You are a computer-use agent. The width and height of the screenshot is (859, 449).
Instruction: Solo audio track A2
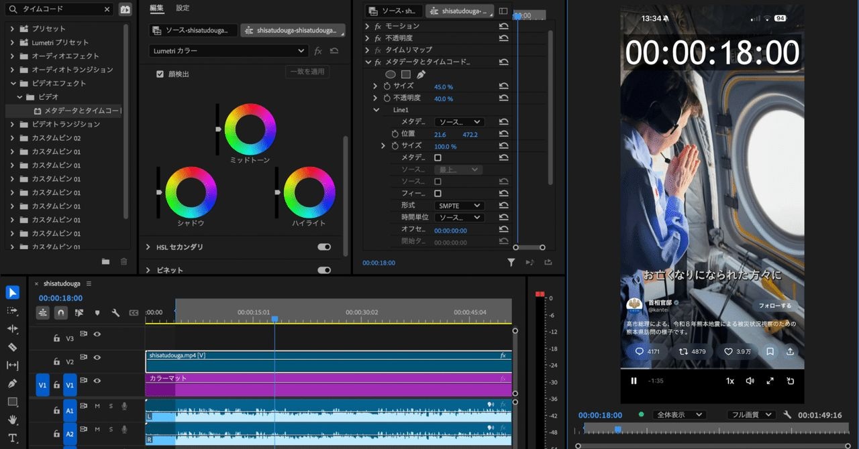[111, 429]
